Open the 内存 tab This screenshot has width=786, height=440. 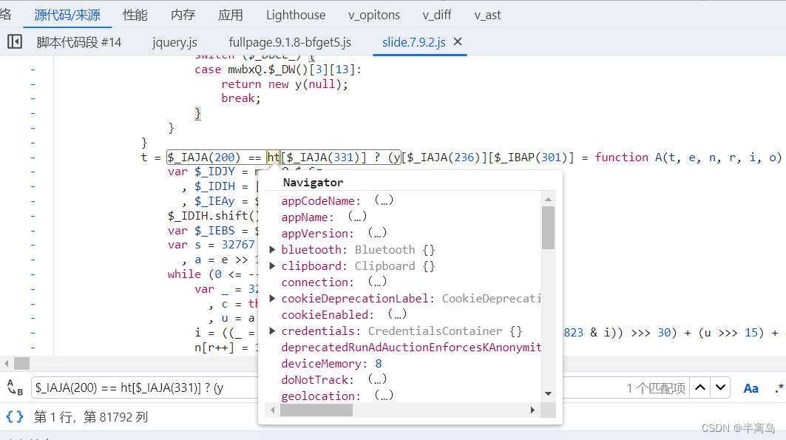pos(183,15)
